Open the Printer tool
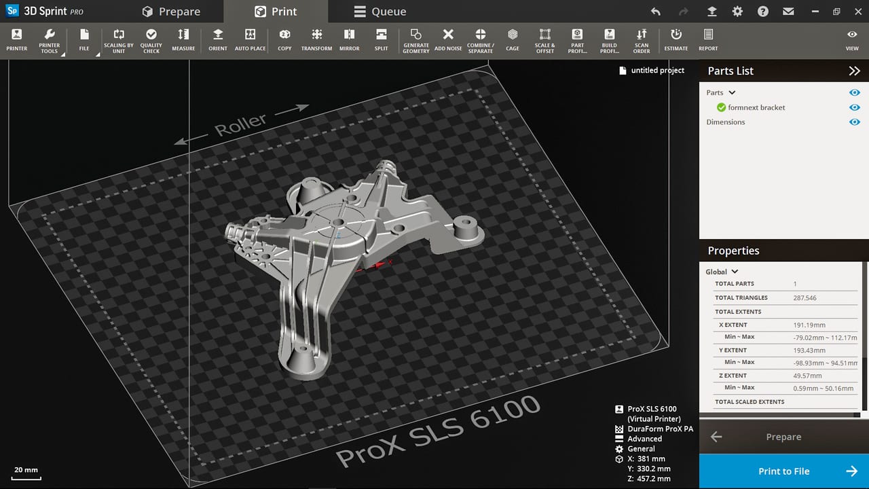Screen dimensions: 869x489 tap(16, 39)
